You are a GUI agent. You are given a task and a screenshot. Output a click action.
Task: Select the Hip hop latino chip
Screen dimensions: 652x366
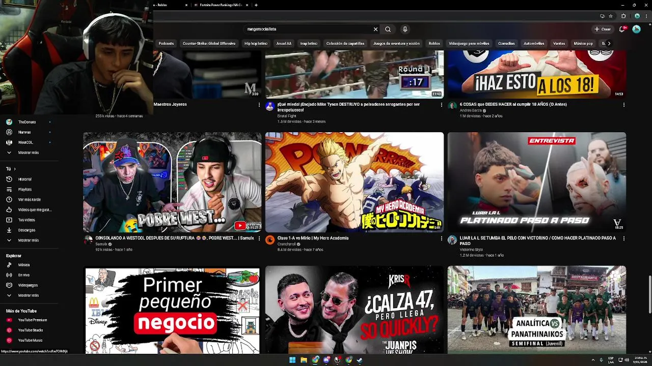256,43
